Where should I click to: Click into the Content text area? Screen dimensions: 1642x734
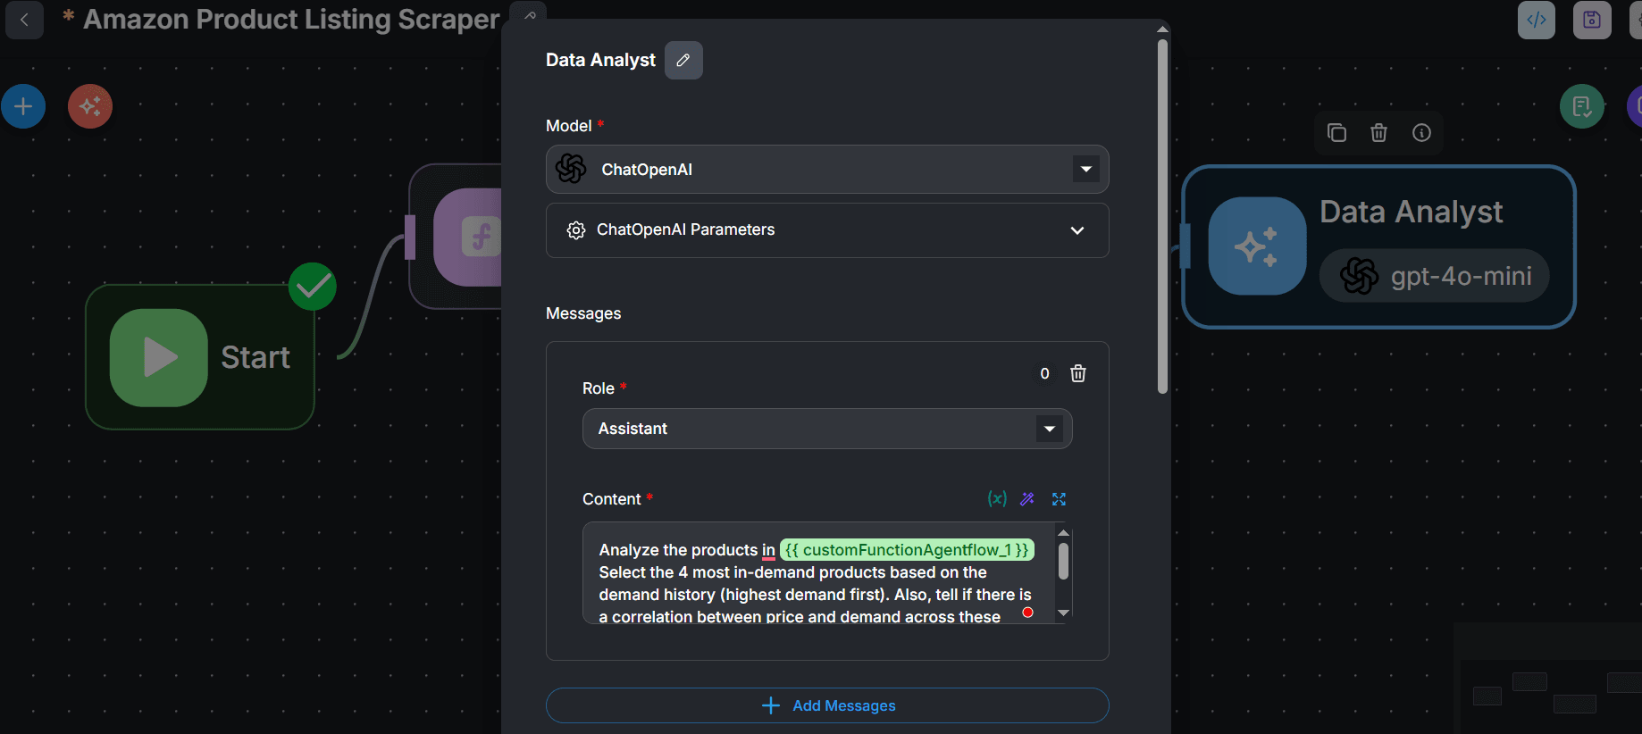[818, 573]
